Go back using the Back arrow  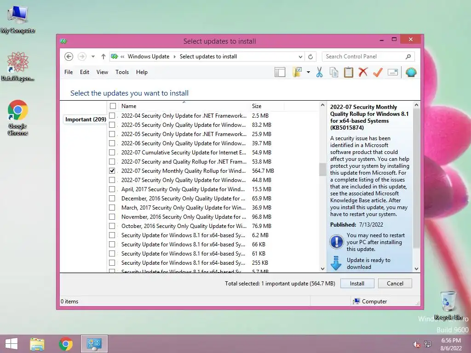click(69, 57)
